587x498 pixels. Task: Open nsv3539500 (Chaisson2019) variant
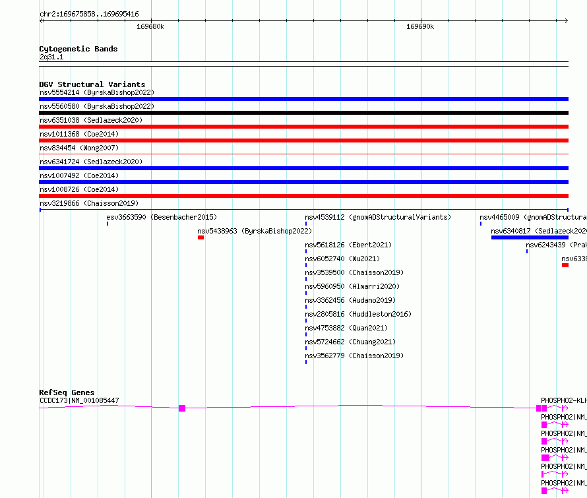(354, 272)
